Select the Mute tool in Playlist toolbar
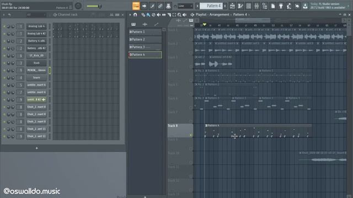 [158, 15]
